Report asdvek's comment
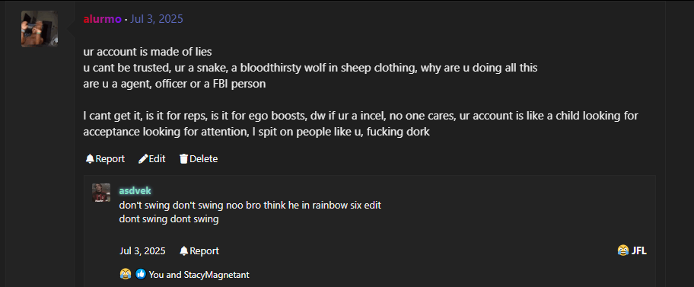Screen dimensions: 694x287 199,250
